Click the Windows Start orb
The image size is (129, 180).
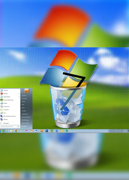coord(1,131)
